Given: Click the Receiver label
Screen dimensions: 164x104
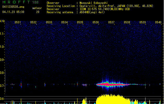Looking at the screenshot, I should [53, 9].
